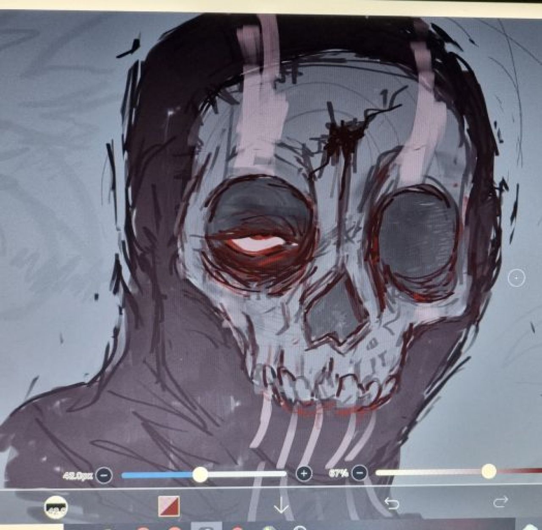Click the blue brush thickness slider

(x=204, y=474)
